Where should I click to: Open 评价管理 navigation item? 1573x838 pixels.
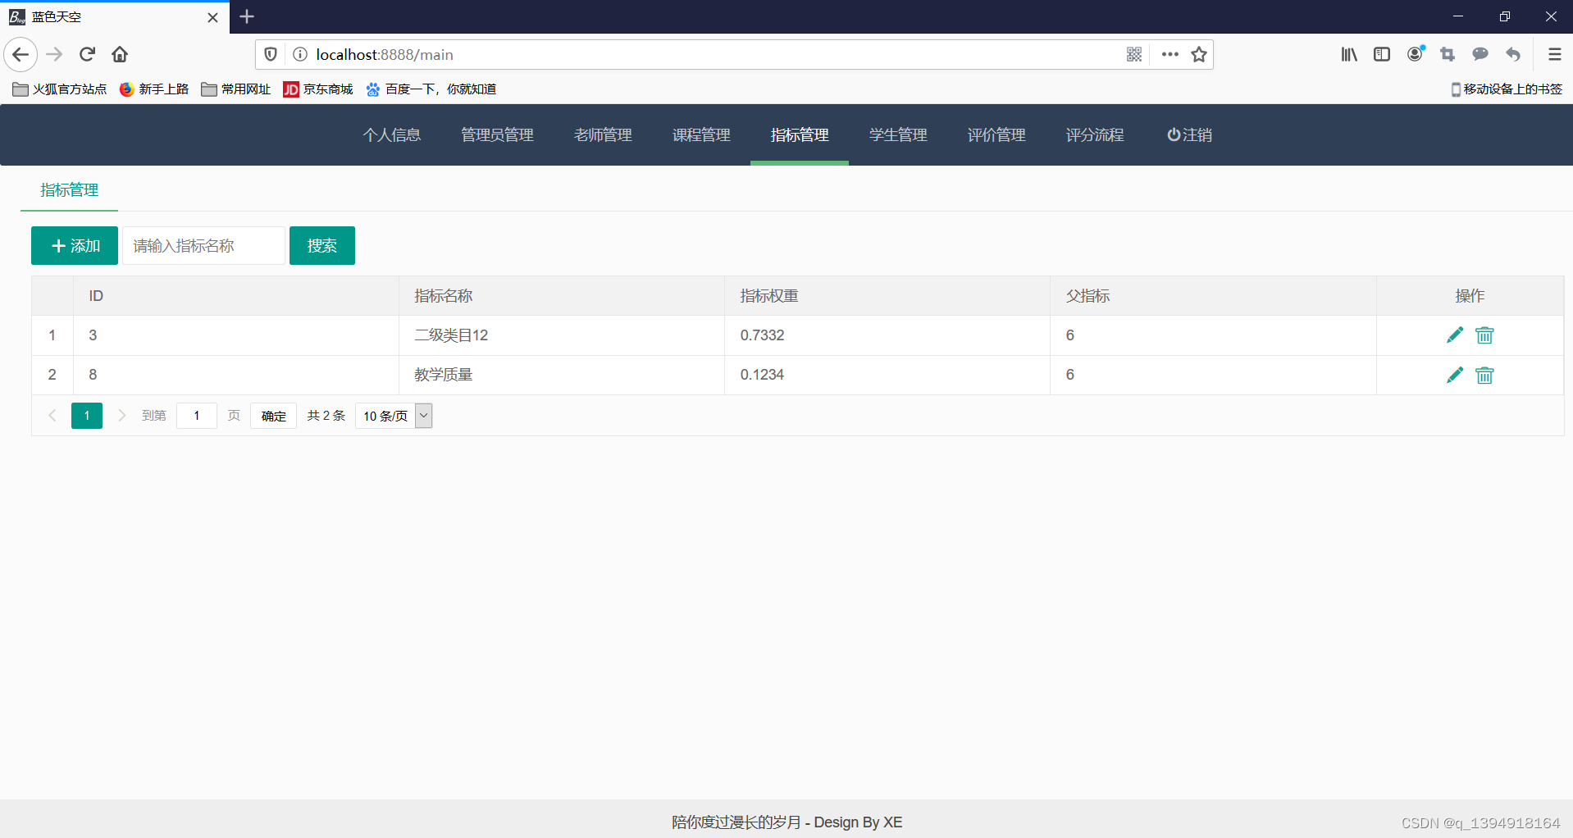996,135
